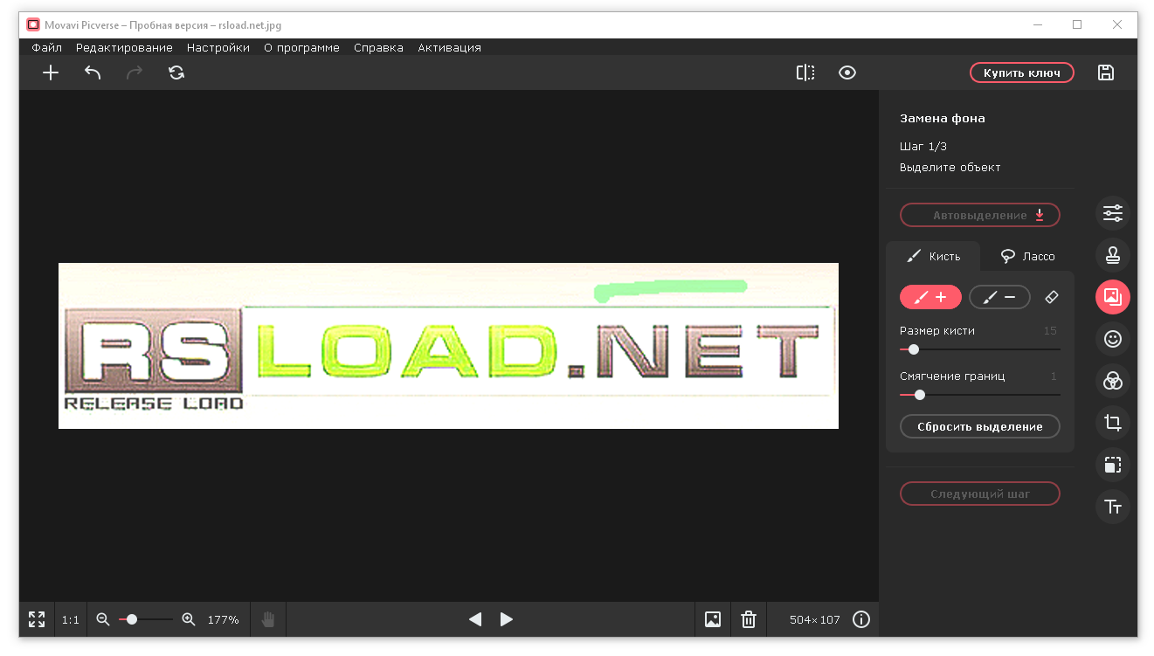The image size is (1154, 656).
Task: Click the Замена фона heading
Action: (x=943, y=118)
